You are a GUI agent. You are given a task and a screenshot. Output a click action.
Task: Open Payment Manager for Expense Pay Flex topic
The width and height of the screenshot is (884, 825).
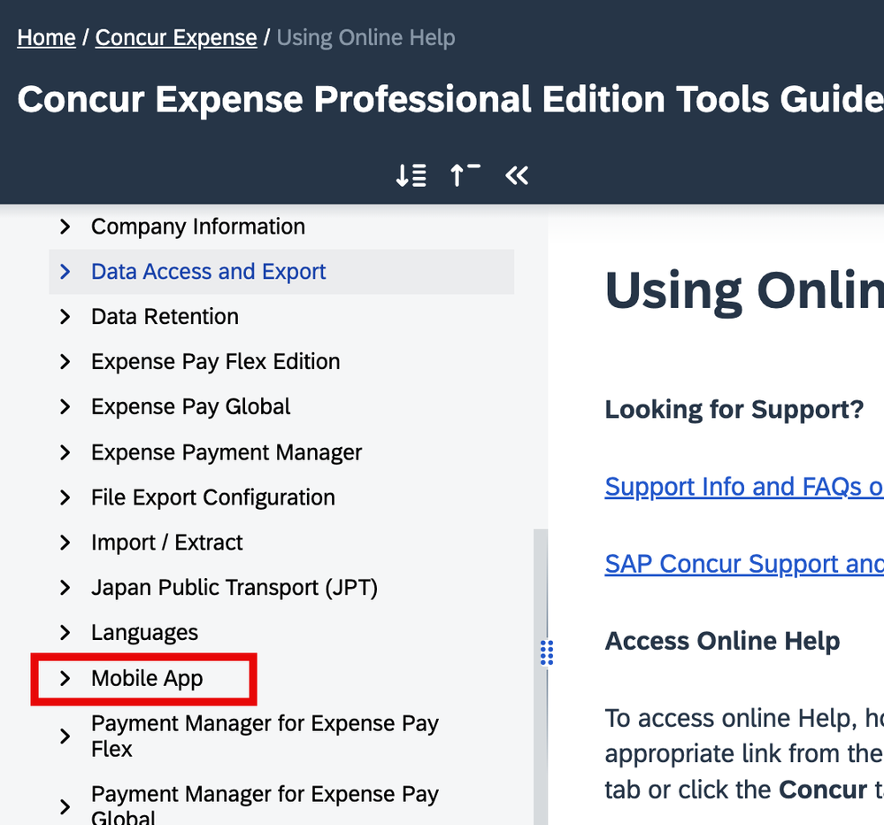(x=265, y=736)
